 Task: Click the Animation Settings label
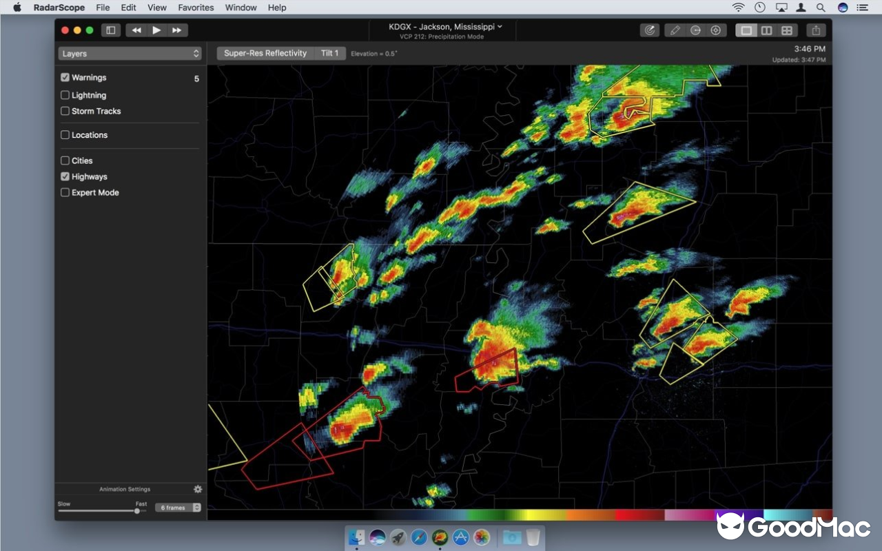click(x=125, y=489)
